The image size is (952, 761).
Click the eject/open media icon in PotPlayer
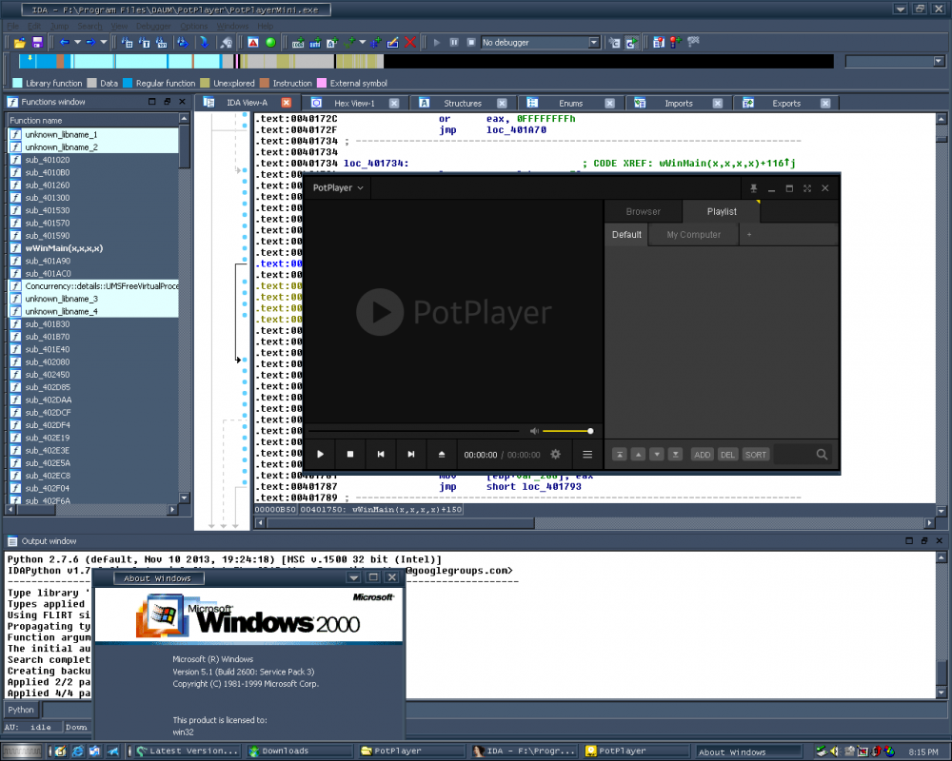tap(443, 454)
